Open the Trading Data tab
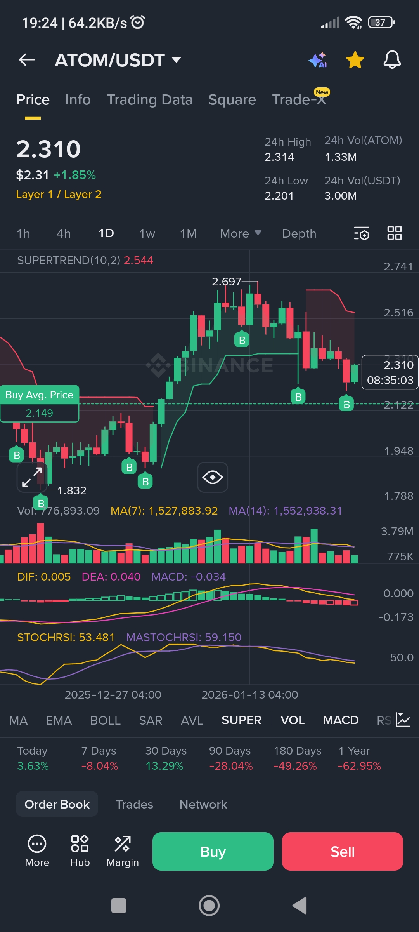Screen dimensions: 419x932 (150, 100)
